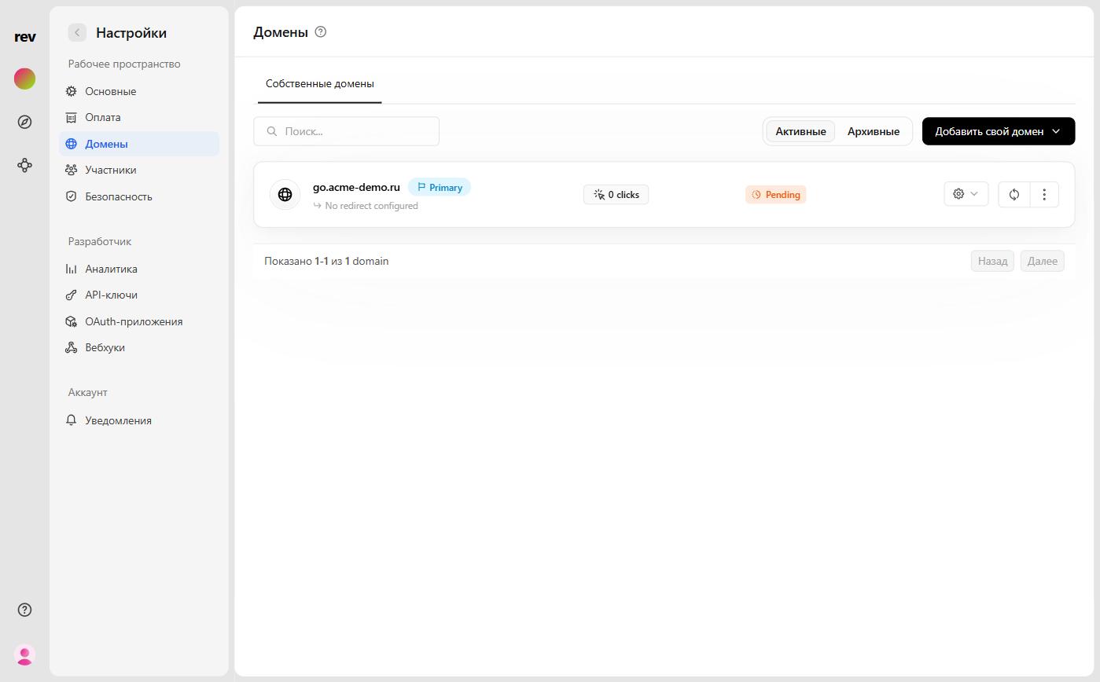
Task: Click the Primary badge
Action: pos(440,187)
